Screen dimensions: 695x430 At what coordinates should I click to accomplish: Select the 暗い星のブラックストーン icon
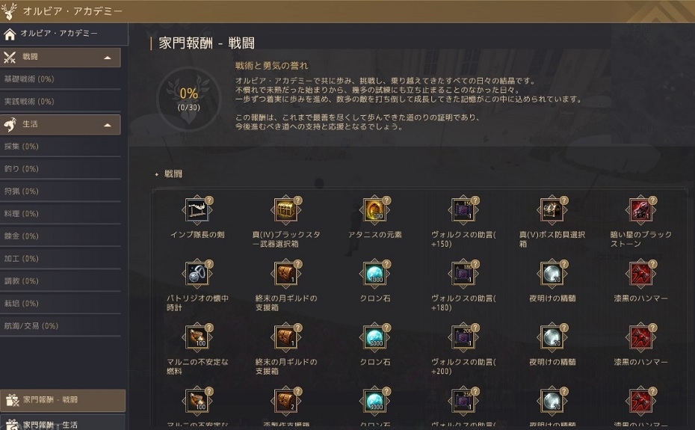[641, 210]
